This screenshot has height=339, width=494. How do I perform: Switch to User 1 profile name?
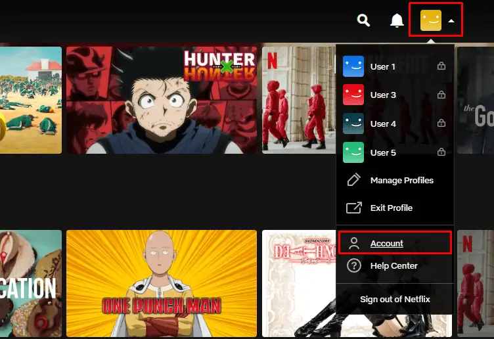[383, 66]
